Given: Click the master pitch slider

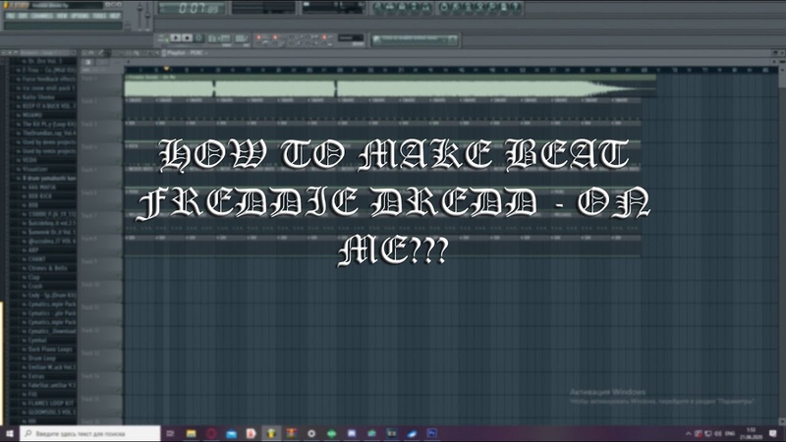Looking at the screenshot, I should [x=148, y=16].
